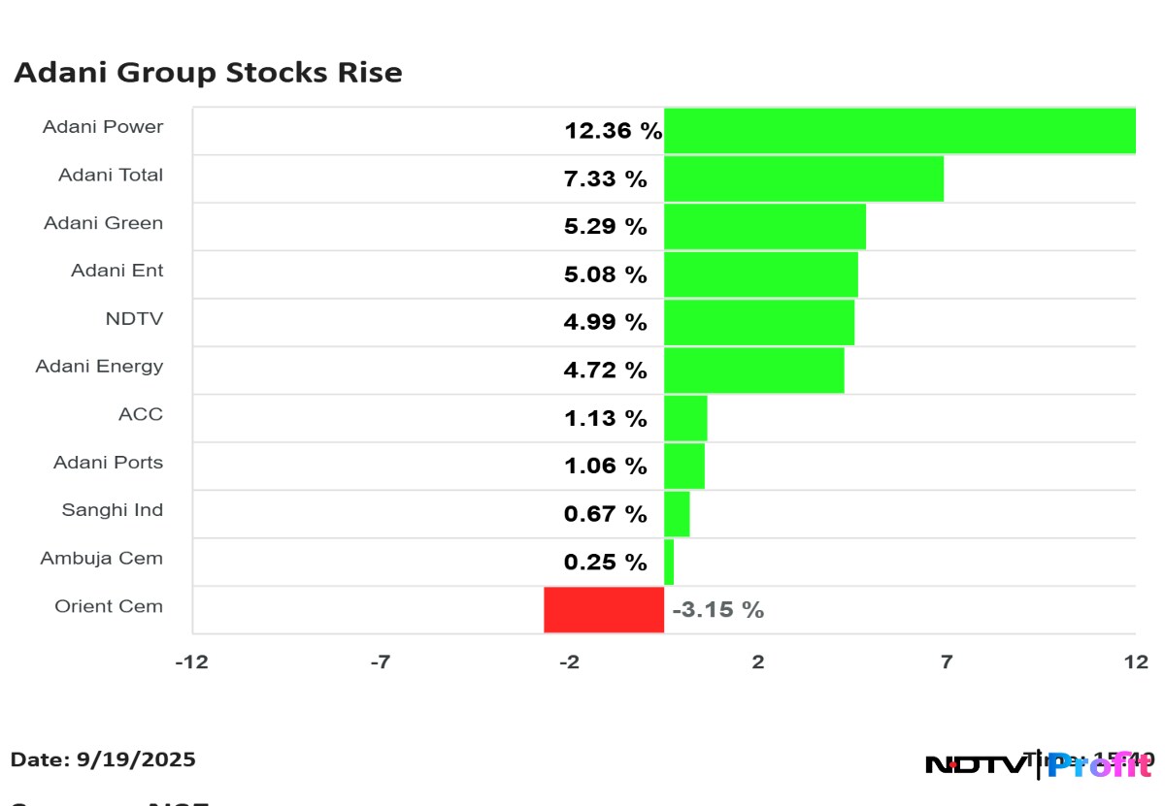
Task: Select the Sanghi Ind row label
Action: [x=112, y=510]
